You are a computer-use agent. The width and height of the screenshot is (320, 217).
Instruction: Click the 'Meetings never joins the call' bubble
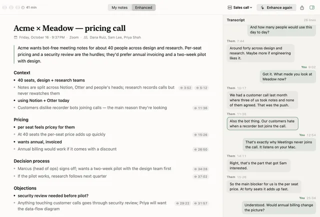tap(279, 144)
